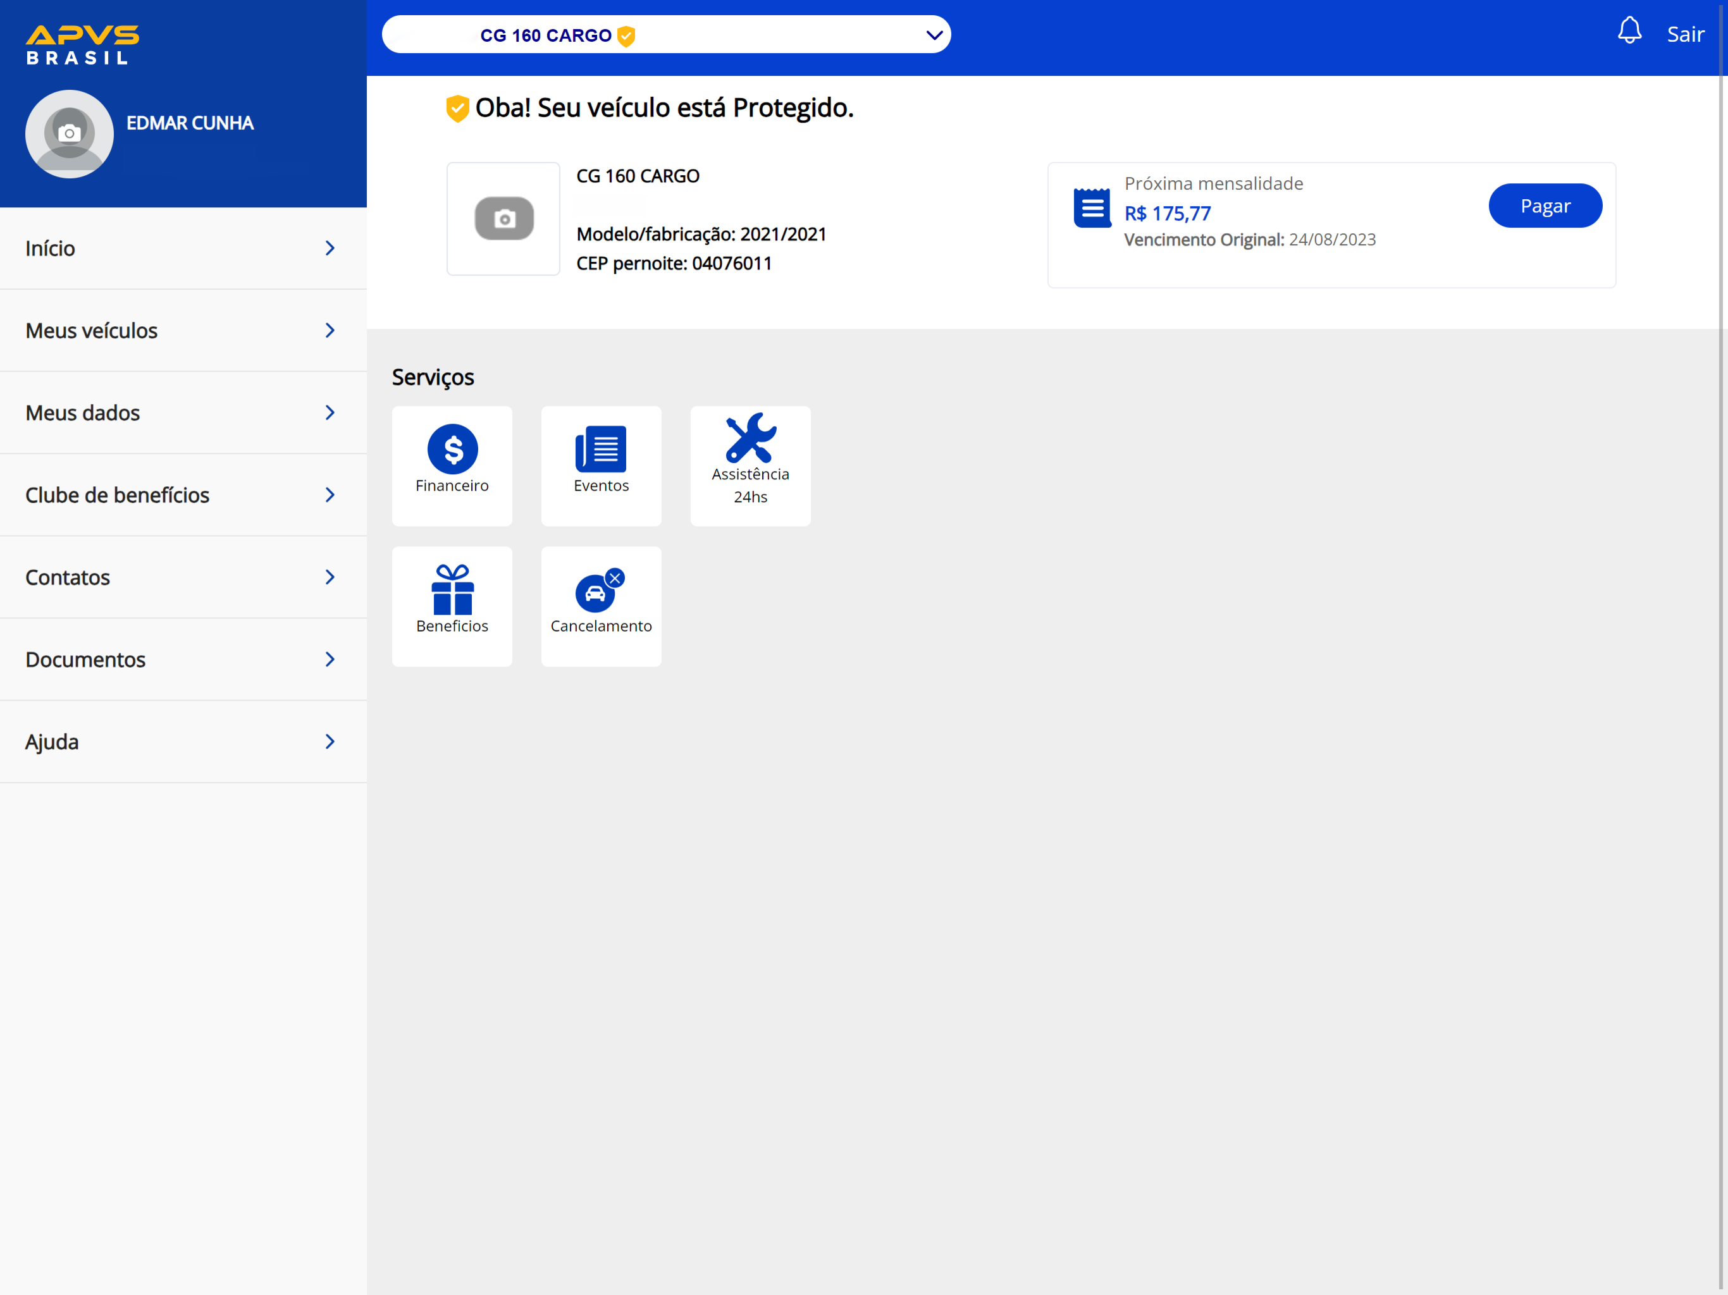Open the Benefícios service
The image size is (1728, 1295).
pyautogui.click(x=452, y=606)
